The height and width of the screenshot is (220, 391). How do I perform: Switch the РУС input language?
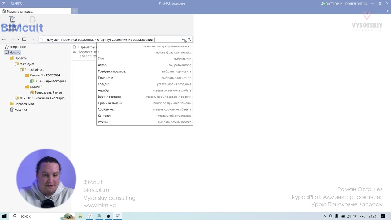[362, 216]
